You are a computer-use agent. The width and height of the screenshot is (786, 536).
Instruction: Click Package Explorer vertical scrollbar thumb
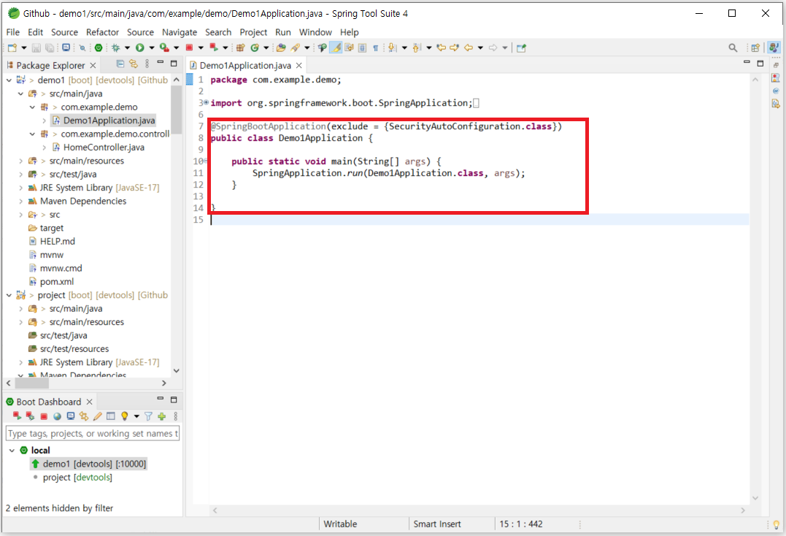176,110
